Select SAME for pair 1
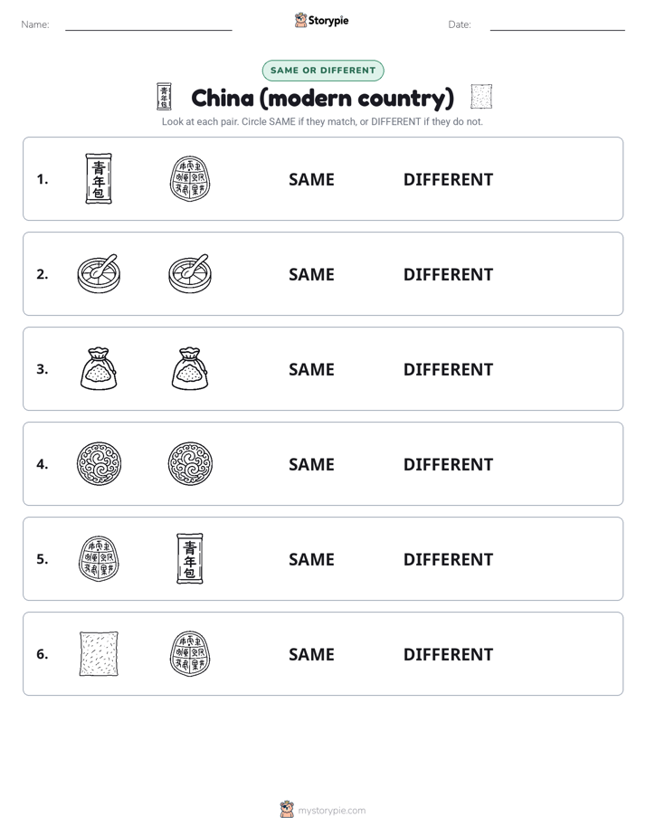 (x=311, y=180)
